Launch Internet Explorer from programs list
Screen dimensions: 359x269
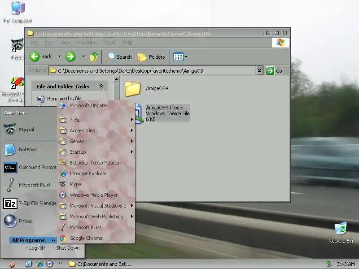coord(96,174)
